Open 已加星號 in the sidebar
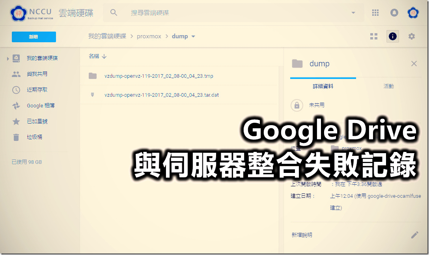This screenshot has height=255, width=429. (x=37, y=121)
